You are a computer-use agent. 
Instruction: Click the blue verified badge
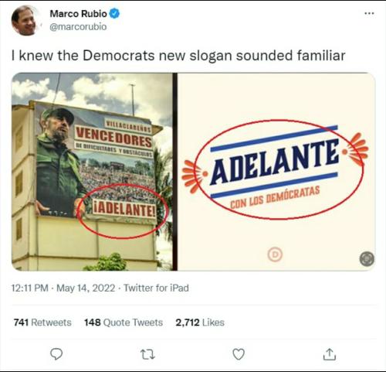(114, 13)
